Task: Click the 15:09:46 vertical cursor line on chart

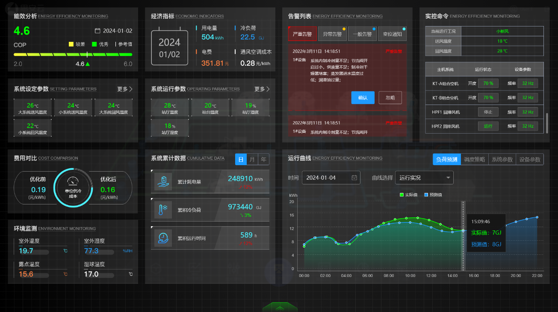Action: pos(463,236)
